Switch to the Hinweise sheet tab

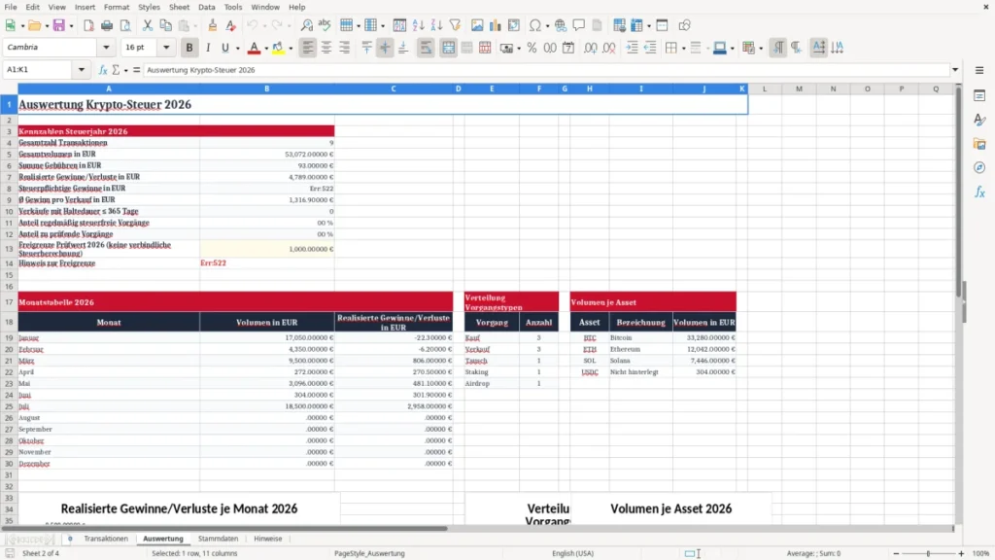(268, 539)
